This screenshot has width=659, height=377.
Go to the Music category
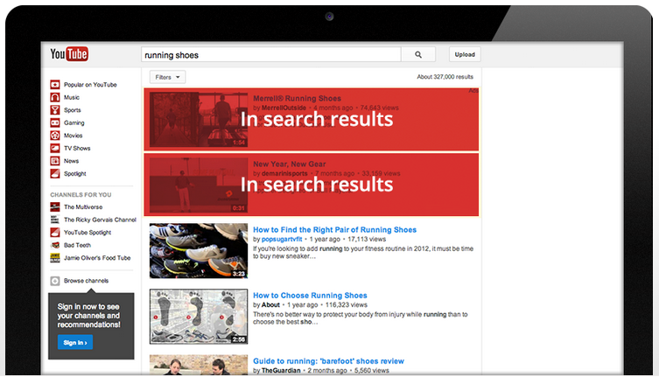tap(72, 97)
